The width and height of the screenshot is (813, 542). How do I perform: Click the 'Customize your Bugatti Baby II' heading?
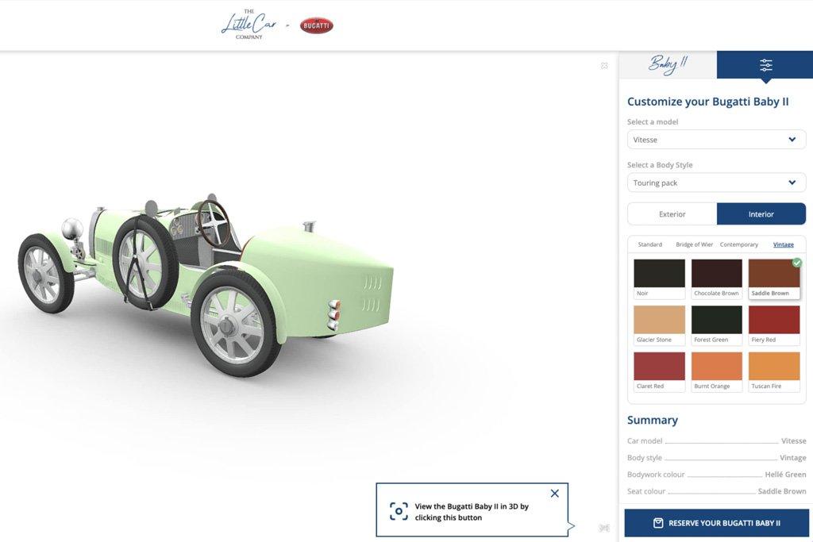707,102
